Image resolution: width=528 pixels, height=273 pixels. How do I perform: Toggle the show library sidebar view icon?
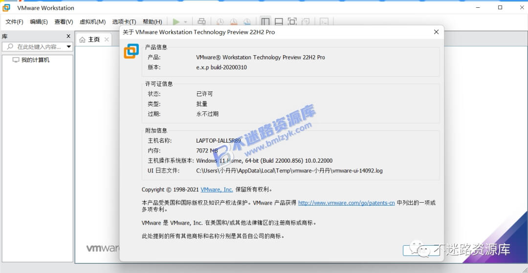click(265, 22)
